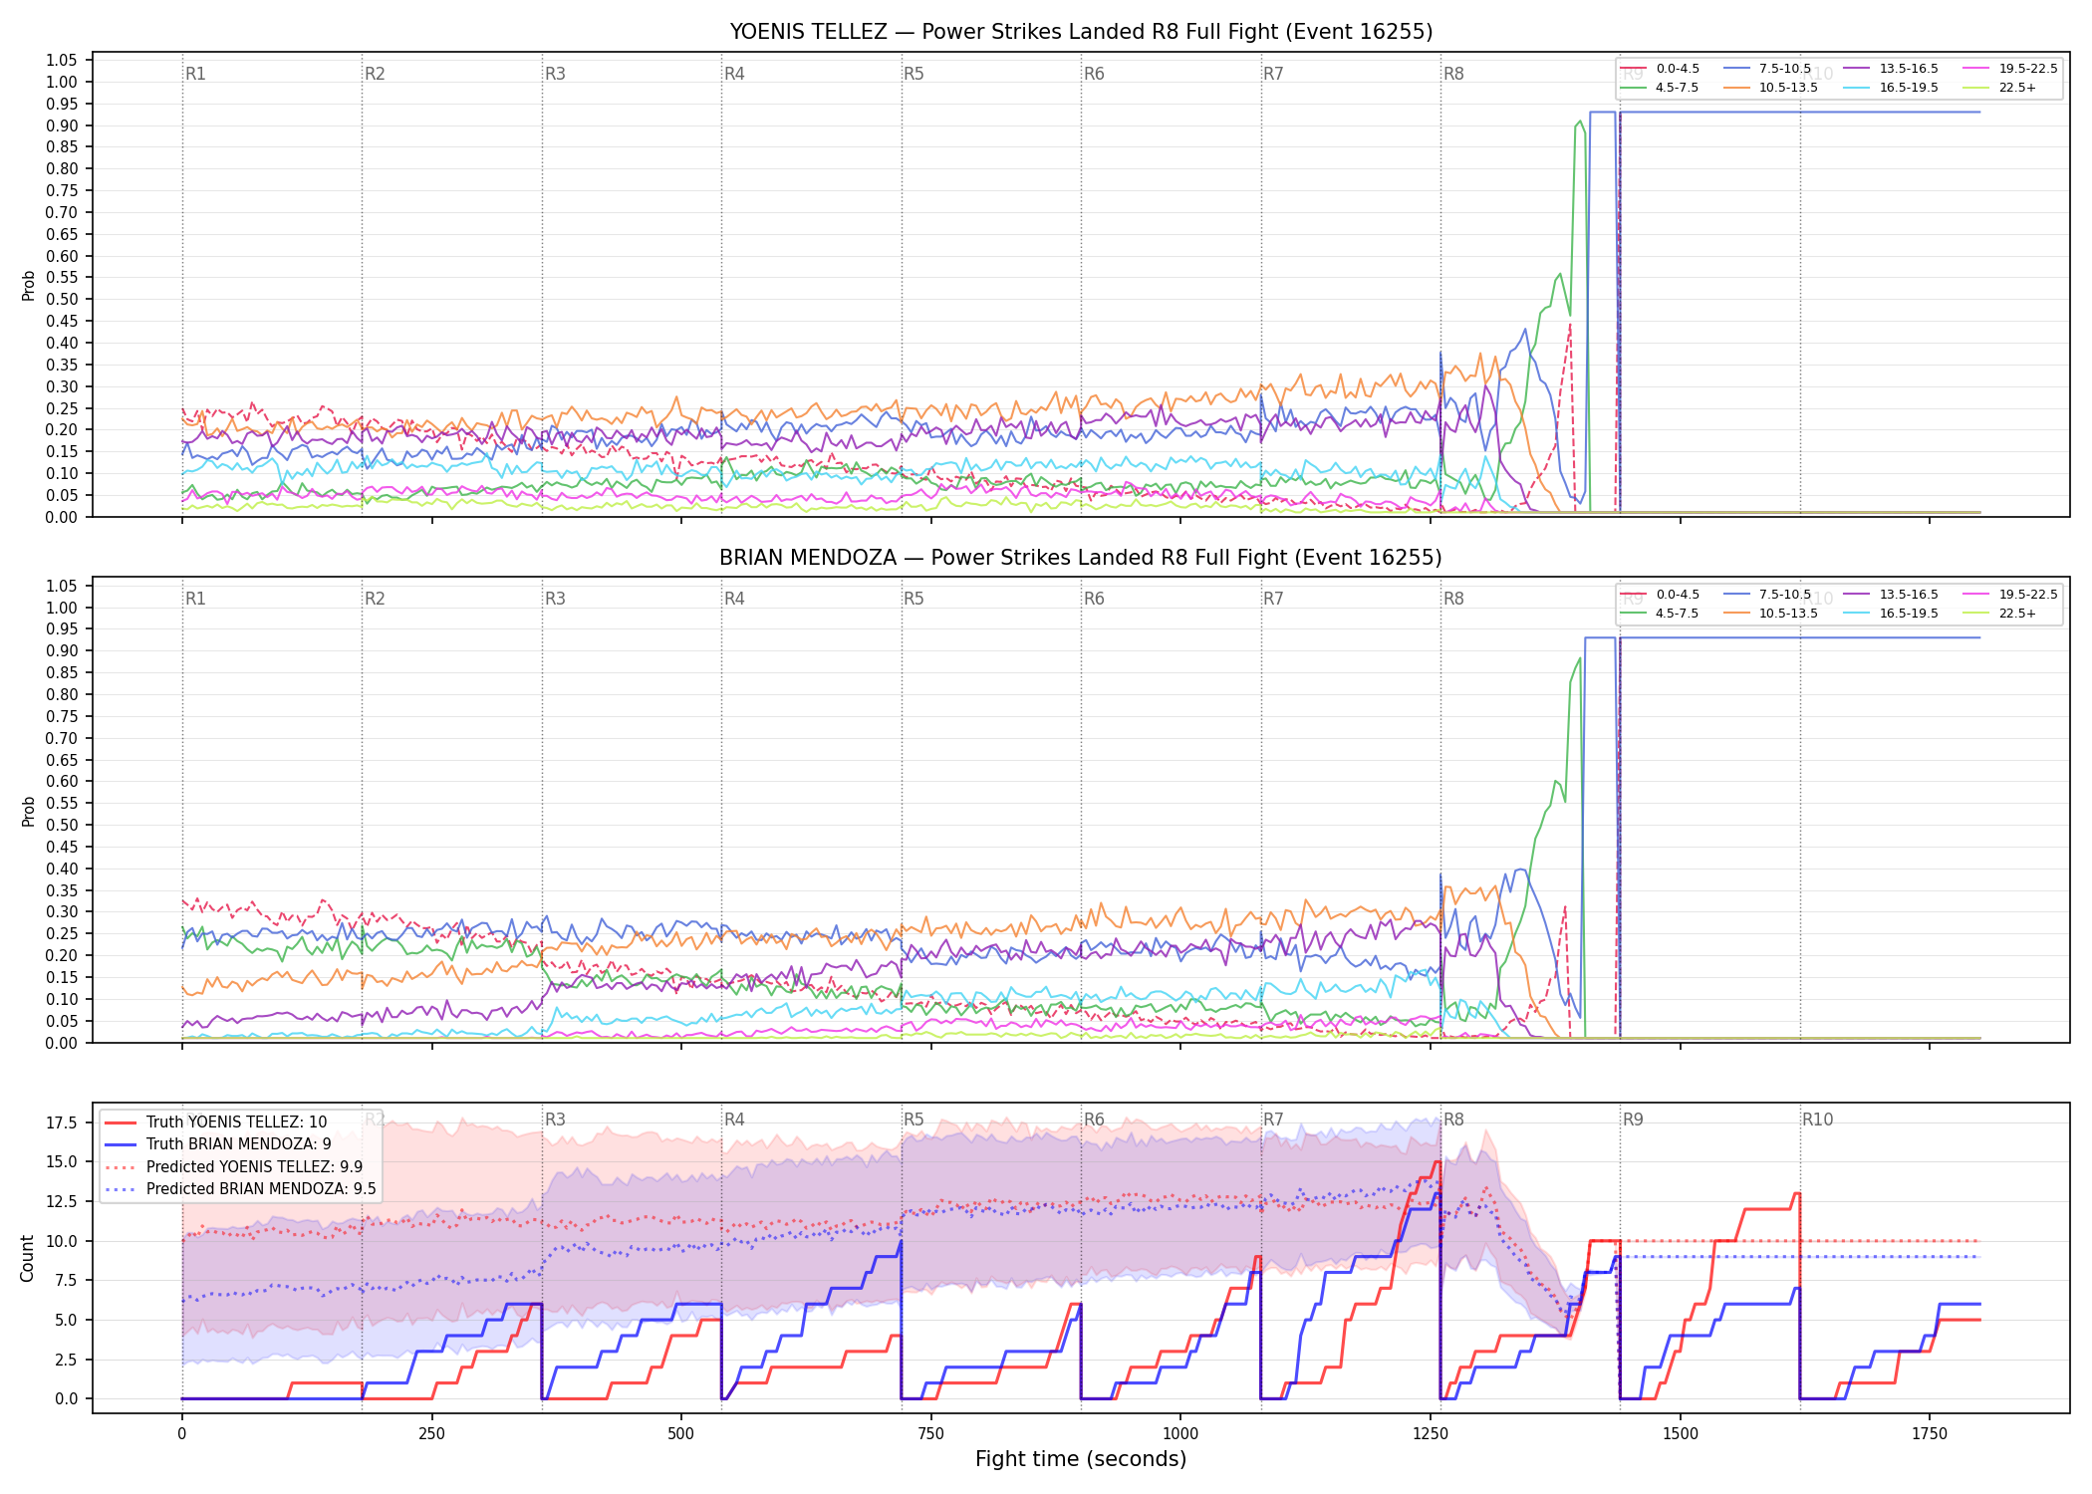
Task: Click the BRIAN MENDOZA chart title
Action: pos(1081,558)
